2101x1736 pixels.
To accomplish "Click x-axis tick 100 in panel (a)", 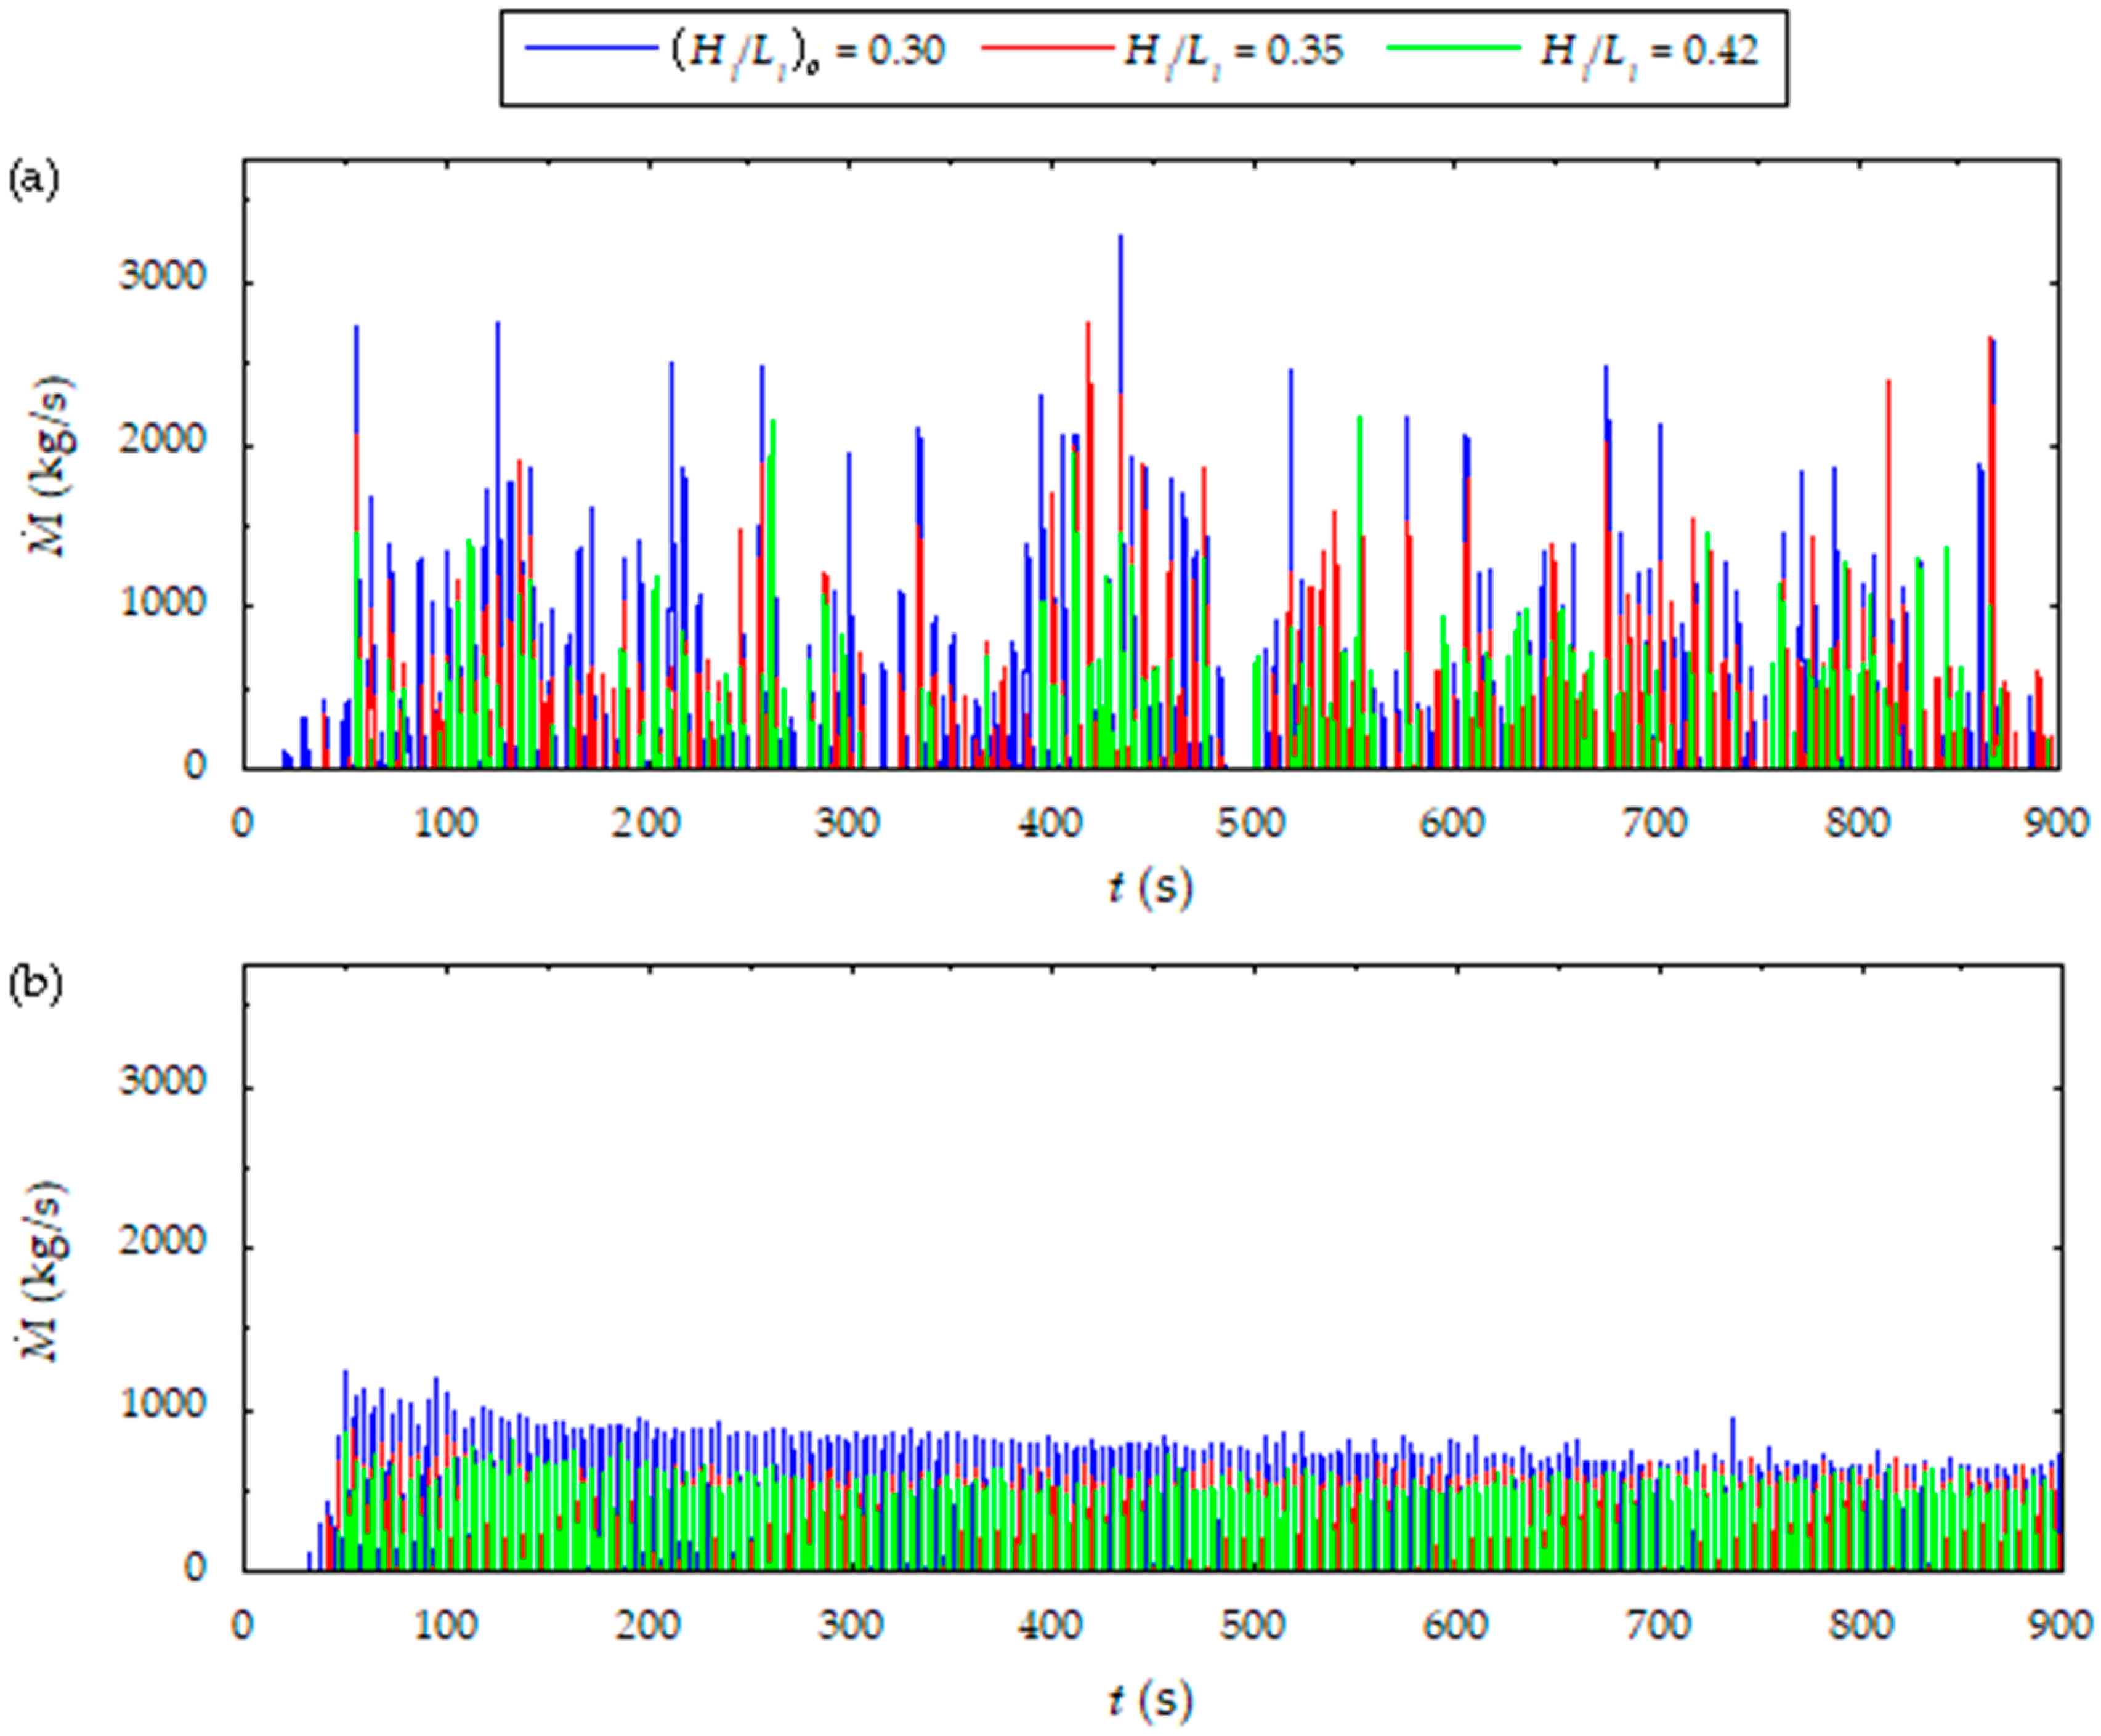I will tap(445, 824).
